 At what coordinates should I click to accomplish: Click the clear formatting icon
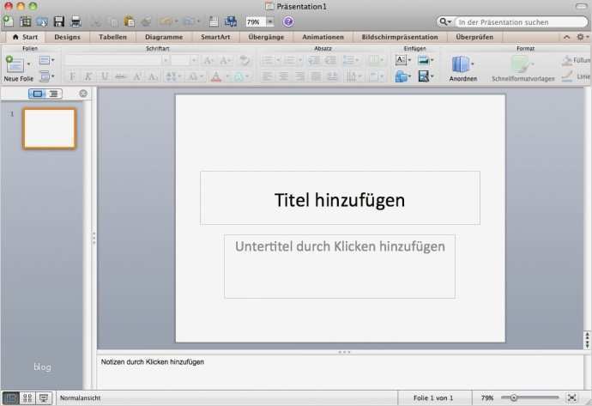pos(245,60)
